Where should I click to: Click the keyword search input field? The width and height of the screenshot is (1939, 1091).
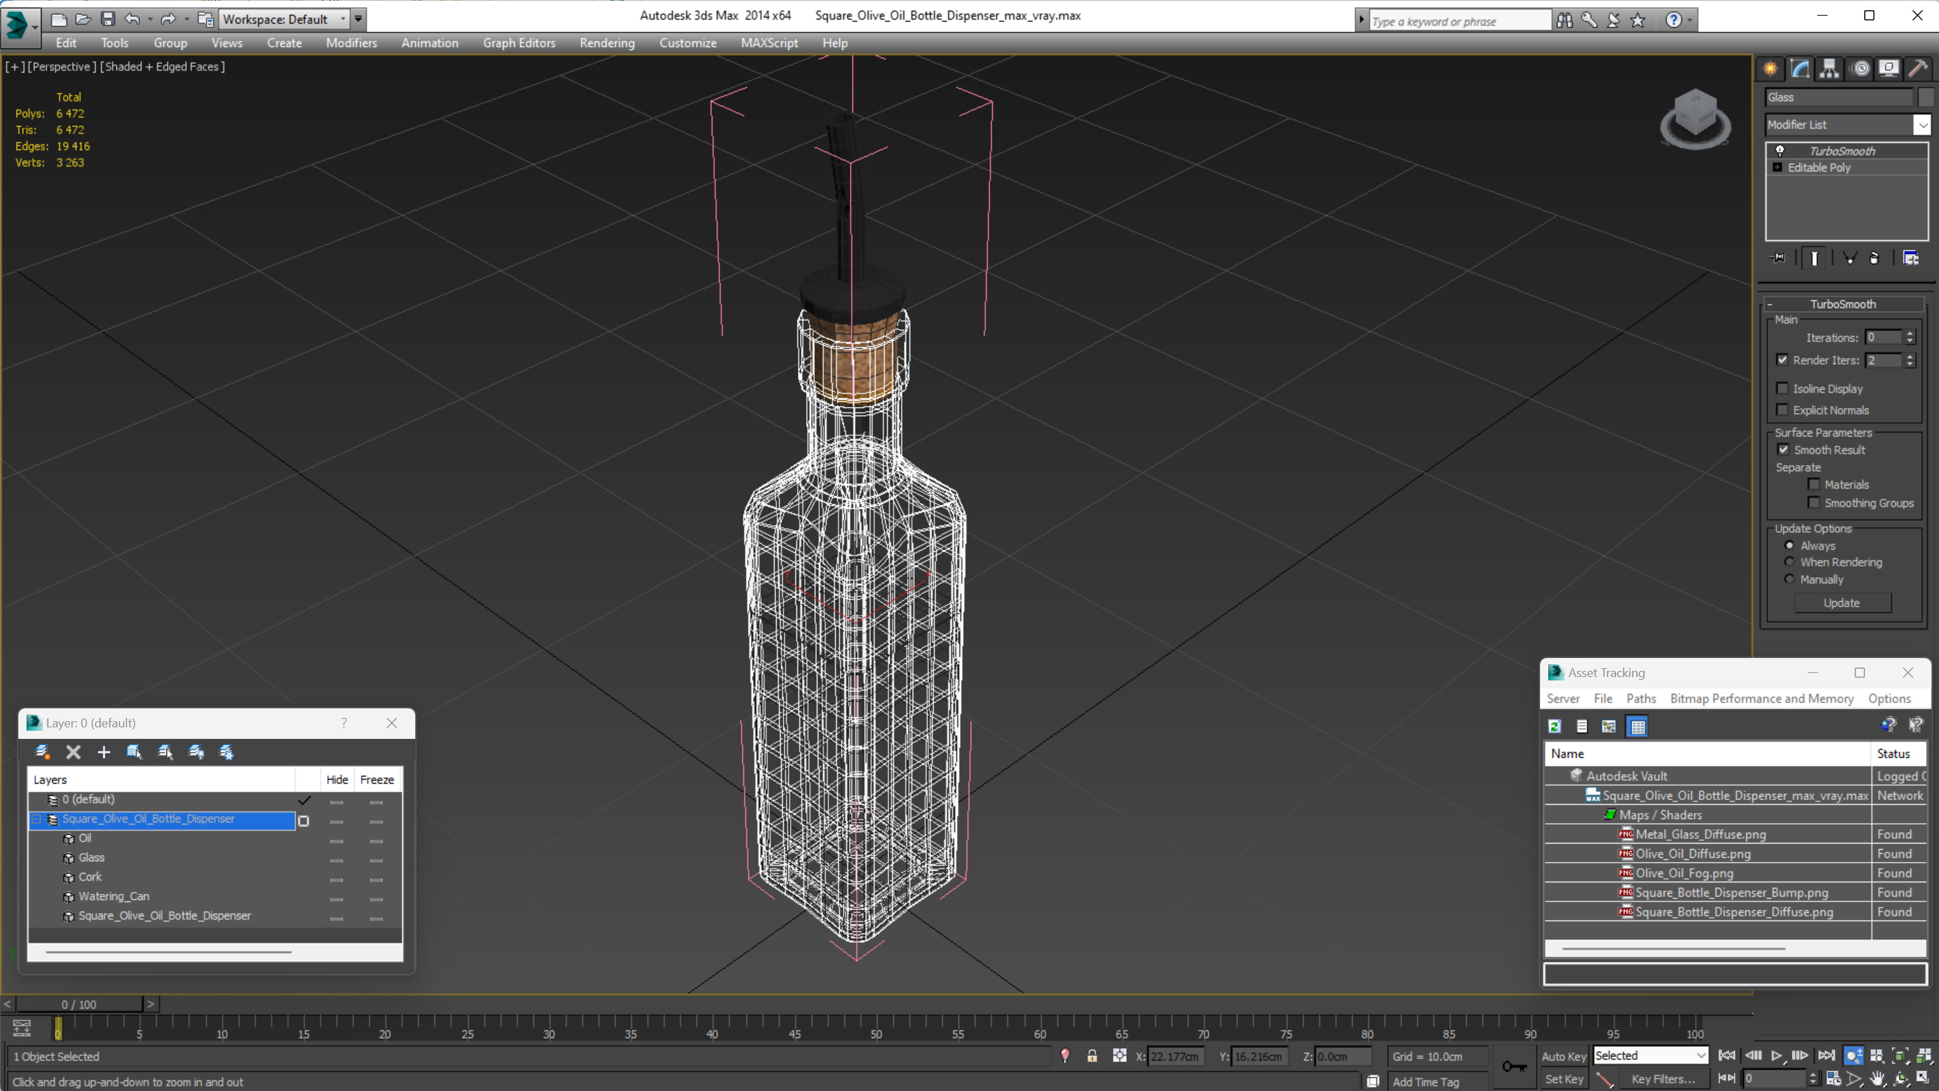pyautogui.click(x=1460, y=21)
